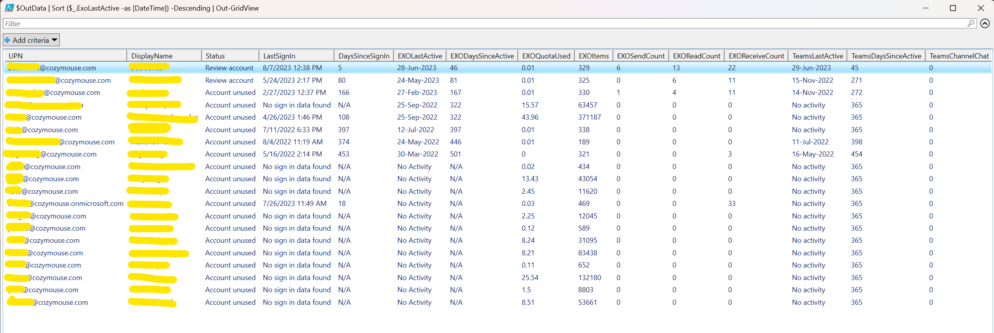Click the EXOItems value 83438
Viewport: 994px width, 333px height.
coord(587,253)
